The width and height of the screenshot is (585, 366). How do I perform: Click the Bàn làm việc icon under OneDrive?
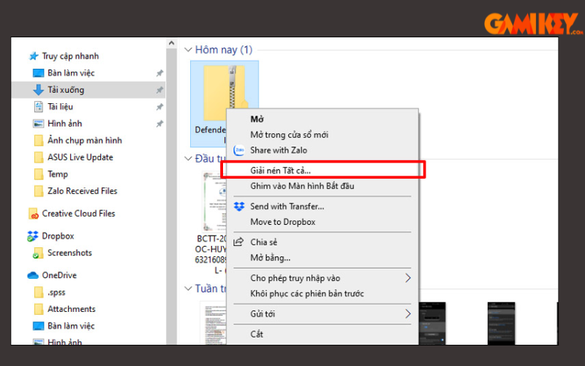(39, 326)
